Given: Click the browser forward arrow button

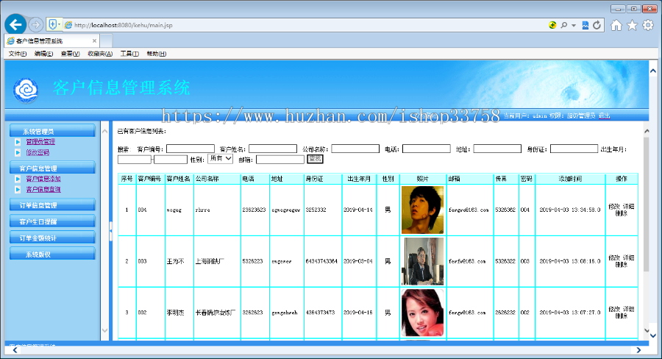Looking at the screenshot, I should click(x=36, y=25).
